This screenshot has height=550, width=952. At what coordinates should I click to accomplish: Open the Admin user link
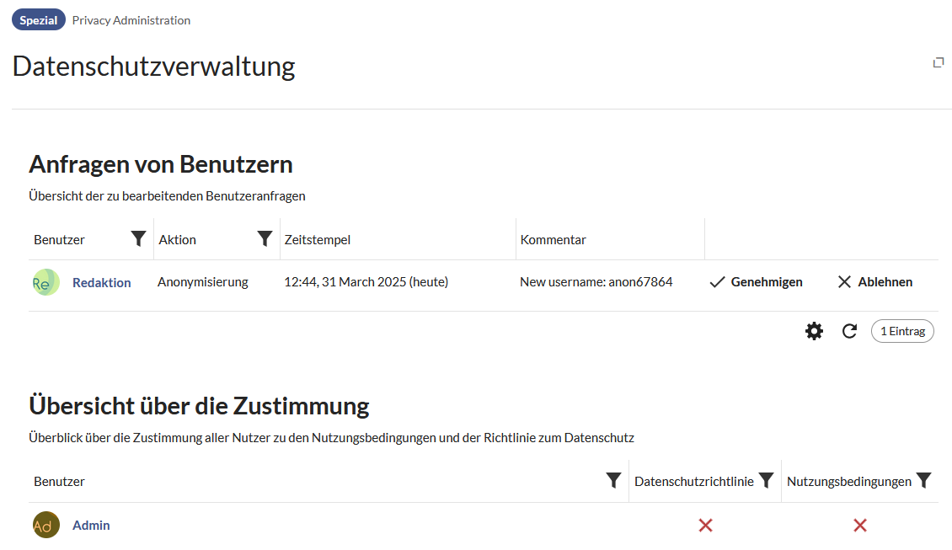point(91,525)
